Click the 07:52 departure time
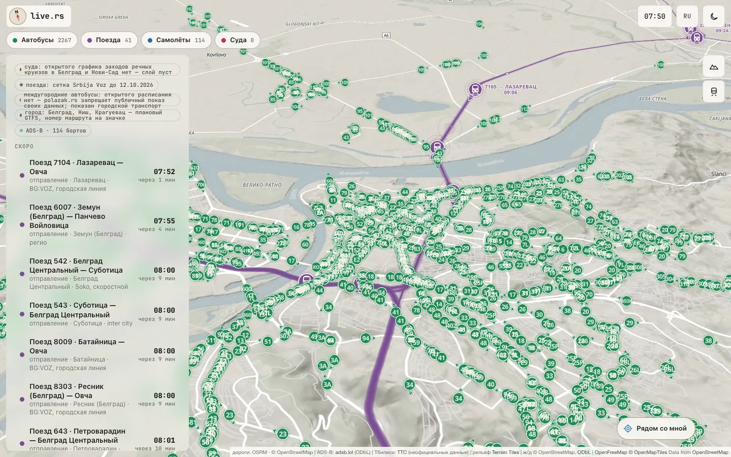The image size is (731, 457). point(164,172)
